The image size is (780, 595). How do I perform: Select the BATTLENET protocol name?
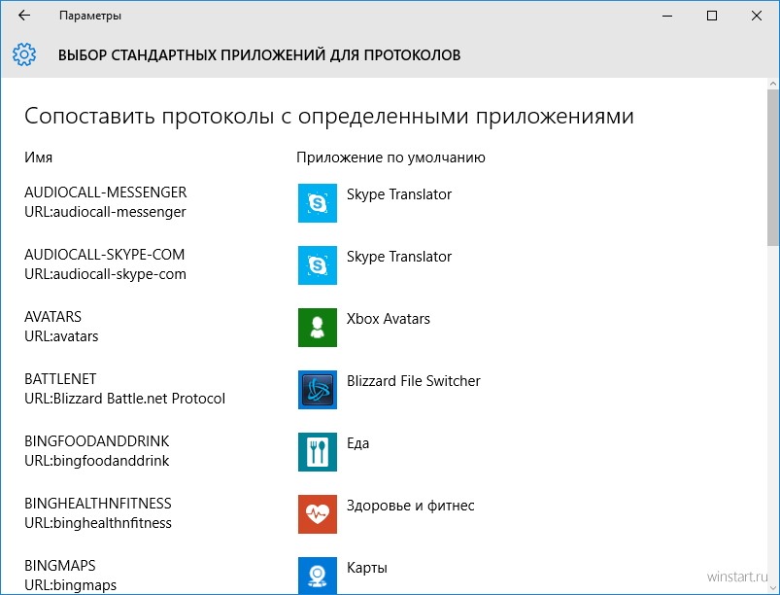(x=60, y=379)
